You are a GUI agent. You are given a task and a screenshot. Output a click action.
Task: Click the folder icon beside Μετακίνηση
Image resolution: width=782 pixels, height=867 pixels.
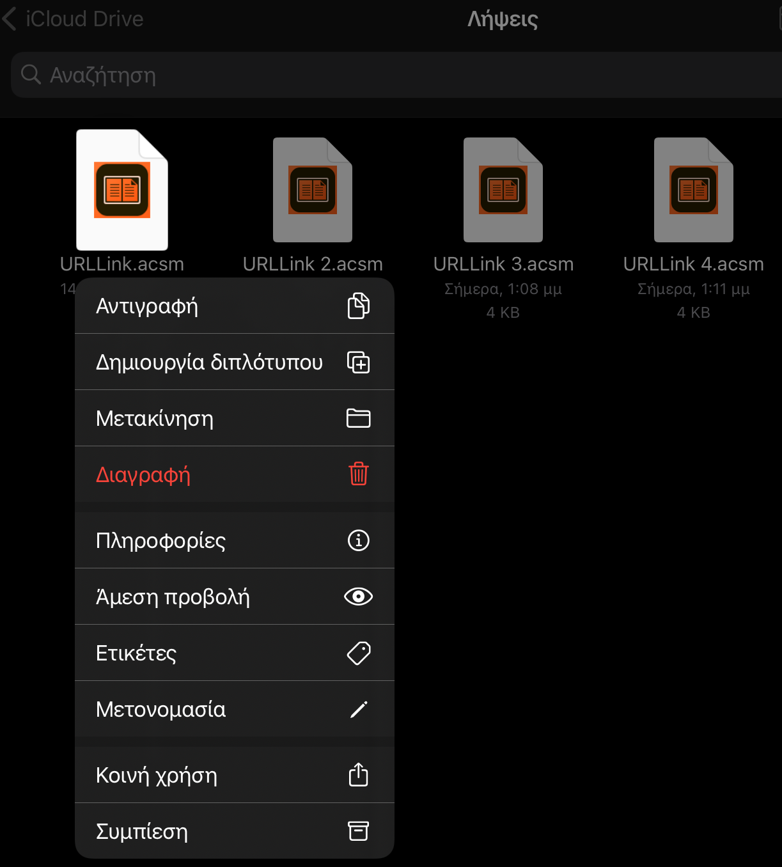click(x=359, y=418)
